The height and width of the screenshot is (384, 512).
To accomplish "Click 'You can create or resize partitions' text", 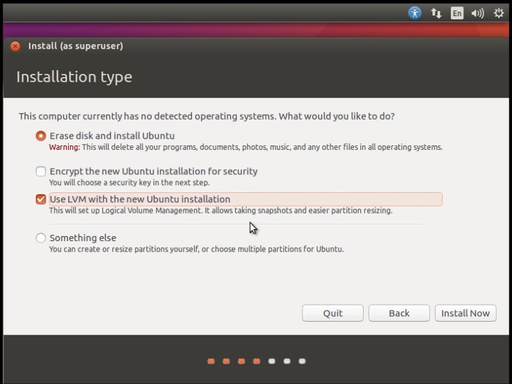I will click(196, 249).
